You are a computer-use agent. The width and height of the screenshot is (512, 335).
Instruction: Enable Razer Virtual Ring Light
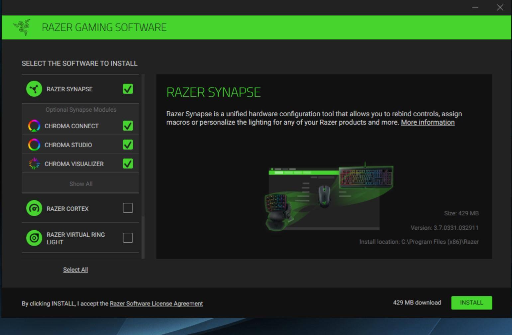(x=128, y=238)
